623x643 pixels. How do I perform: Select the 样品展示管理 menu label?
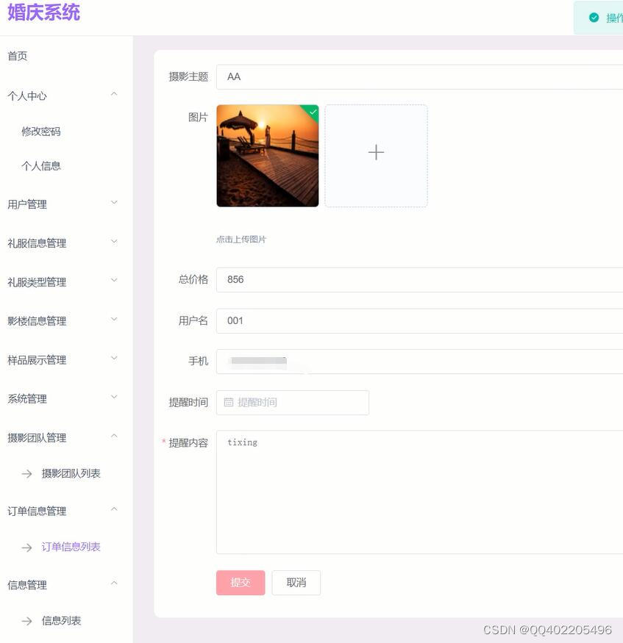(x=37, y=360)
